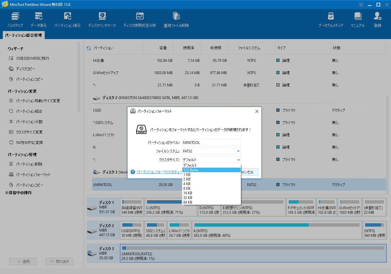Select パーティション結合 in sidebar
This screenshot has width=391, height=274.
coord(26,111)
